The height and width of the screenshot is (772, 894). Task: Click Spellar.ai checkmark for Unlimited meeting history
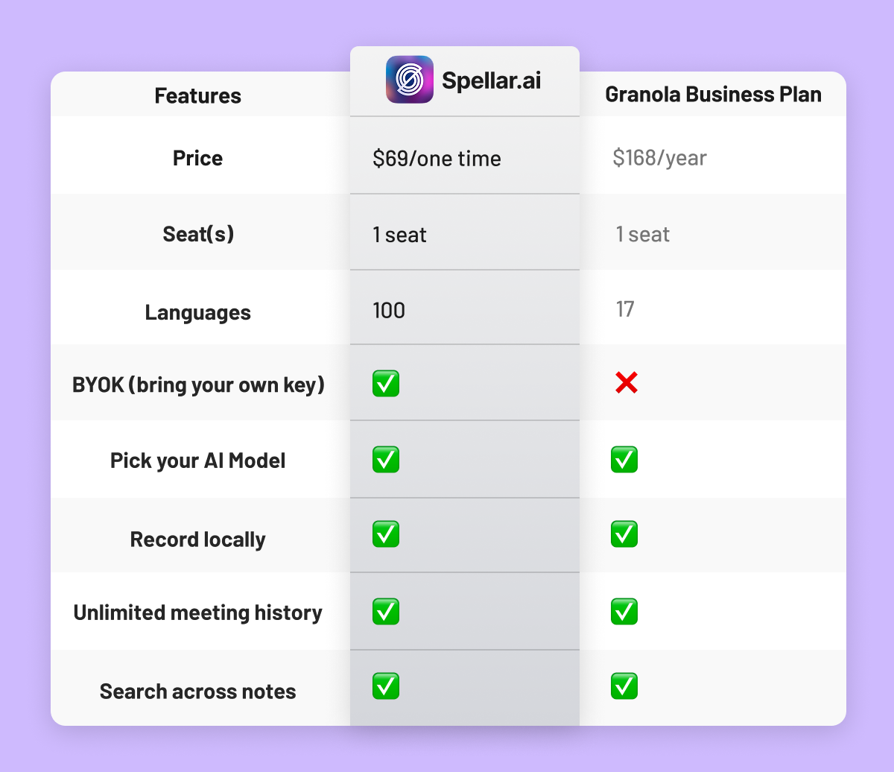click(386, 612)
